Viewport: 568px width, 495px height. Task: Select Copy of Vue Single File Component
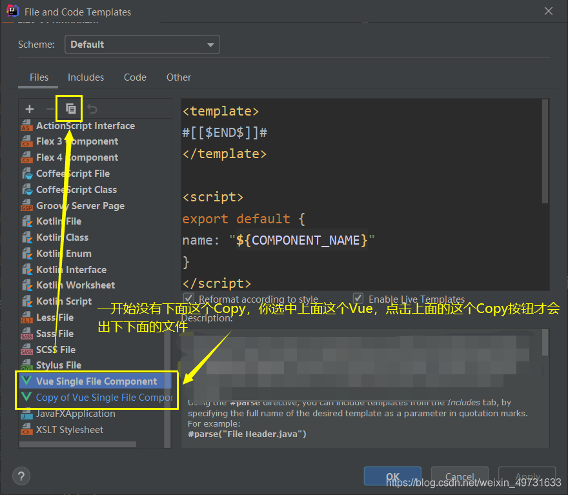click(103, 398)
